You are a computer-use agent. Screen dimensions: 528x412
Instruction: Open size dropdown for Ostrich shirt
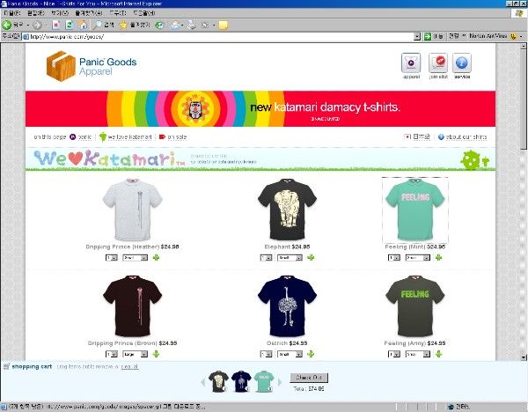290,354
